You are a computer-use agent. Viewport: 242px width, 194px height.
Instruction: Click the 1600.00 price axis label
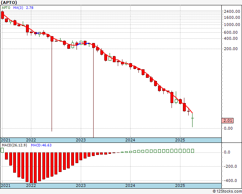[232, 17]
